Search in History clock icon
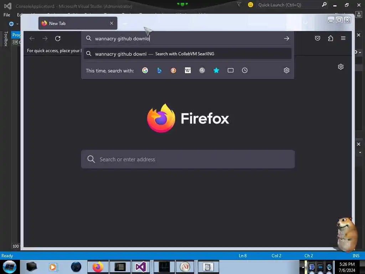The width and height of the screenshot is (365, 274). click(x=245, y=70)
